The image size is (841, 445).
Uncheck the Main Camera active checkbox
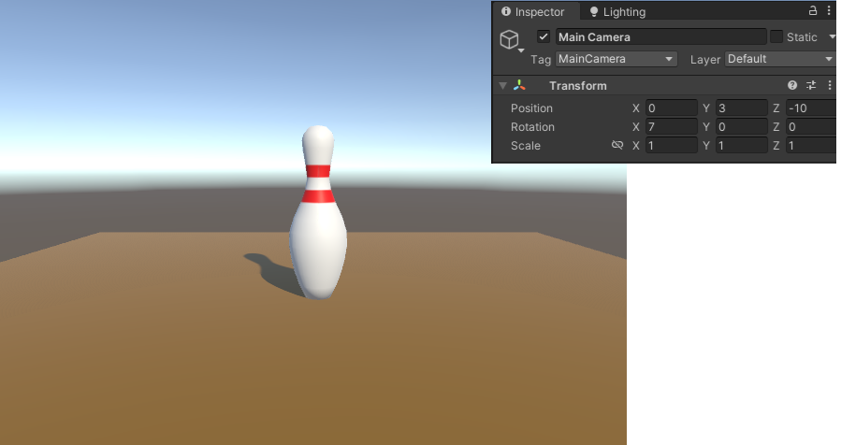pyautogui.click(x=544, y=36)
